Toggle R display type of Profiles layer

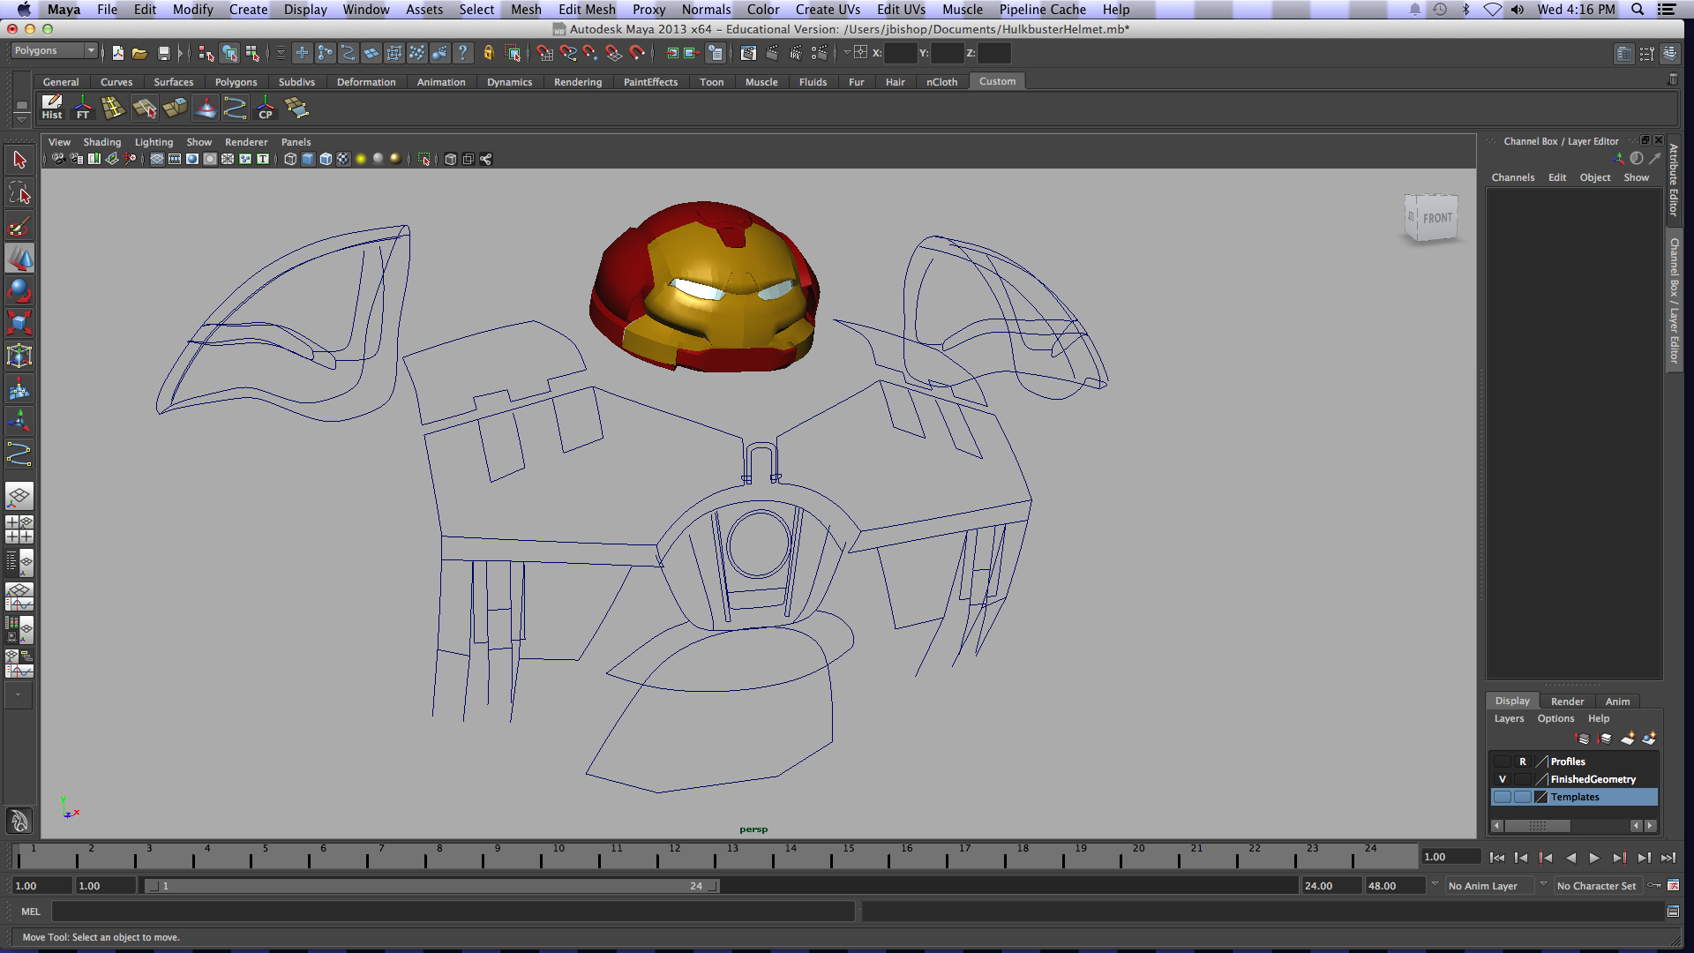click(1522, 762)
